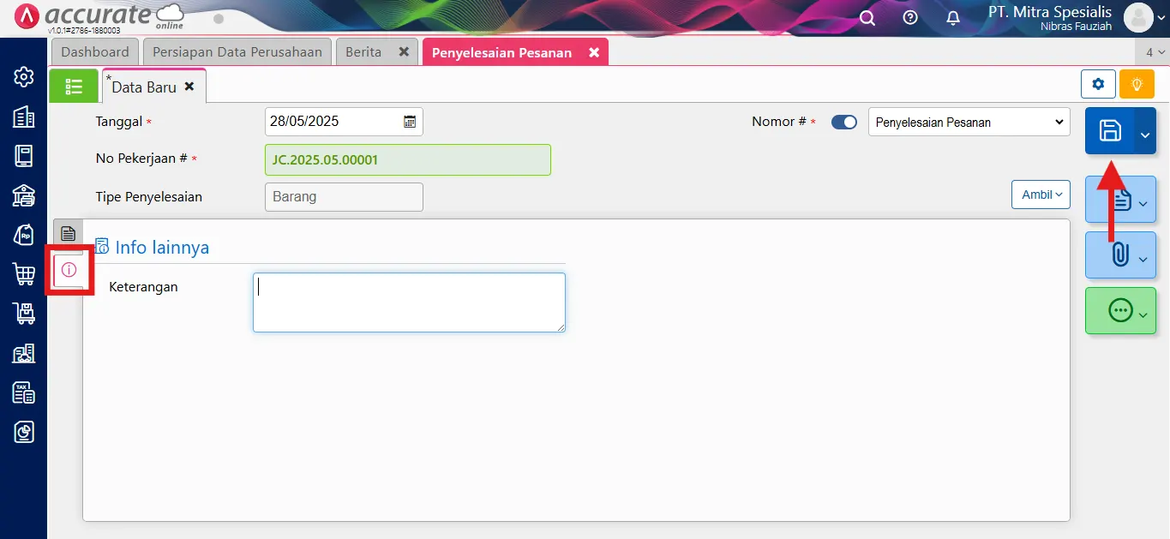Viewport: 1170px width, 539px height.
Task: Focus the Keterangan text area
Action: pyautogui.click(x=409, y=302)
